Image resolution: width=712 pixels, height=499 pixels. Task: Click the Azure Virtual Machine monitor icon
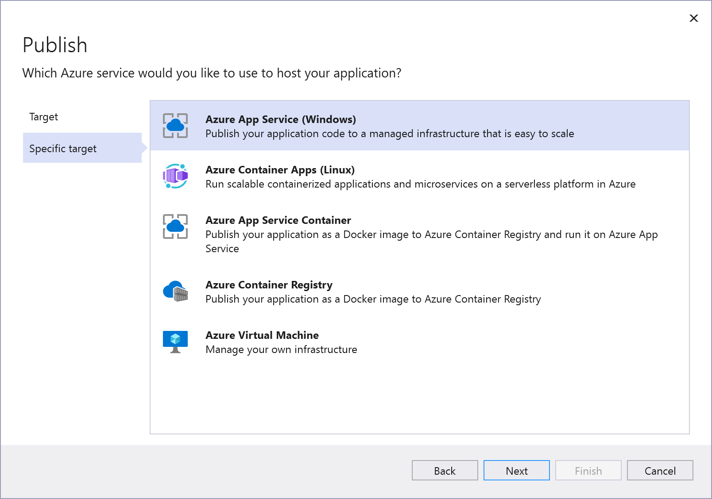175,342
